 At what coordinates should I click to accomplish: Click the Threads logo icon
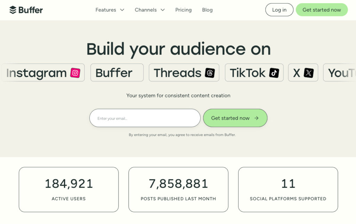coord(210,73)
